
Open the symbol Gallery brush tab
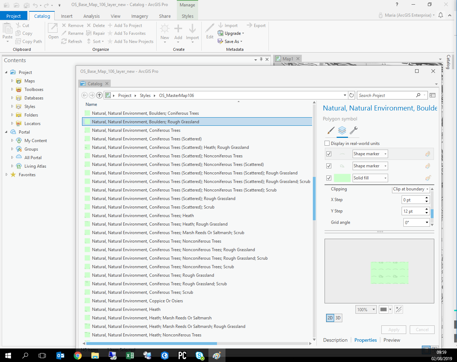point(331,130)
